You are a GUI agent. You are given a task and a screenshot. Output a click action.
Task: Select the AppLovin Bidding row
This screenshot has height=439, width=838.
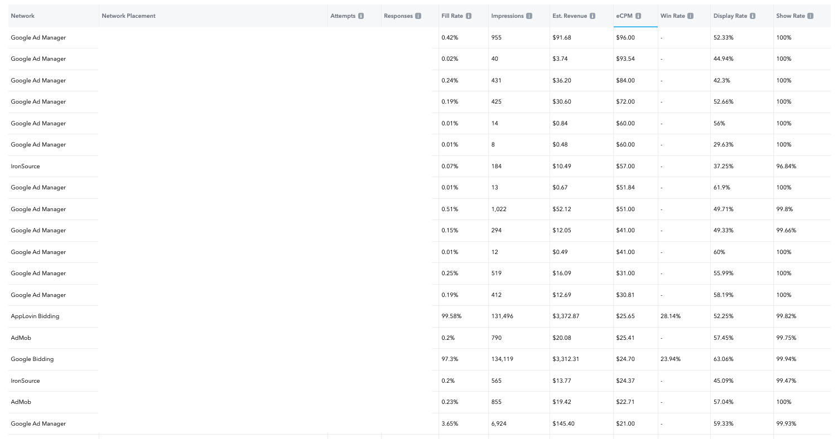(35, 316)
